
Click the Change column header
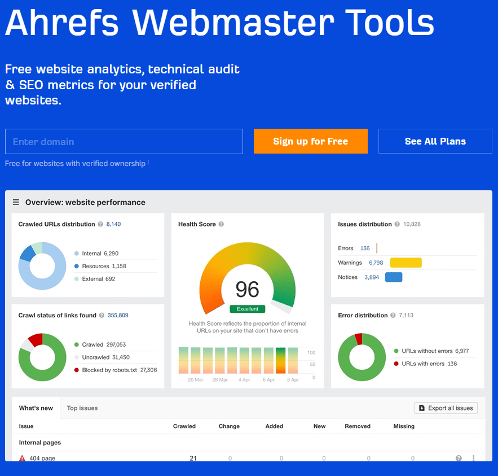(x=229, y=426)
